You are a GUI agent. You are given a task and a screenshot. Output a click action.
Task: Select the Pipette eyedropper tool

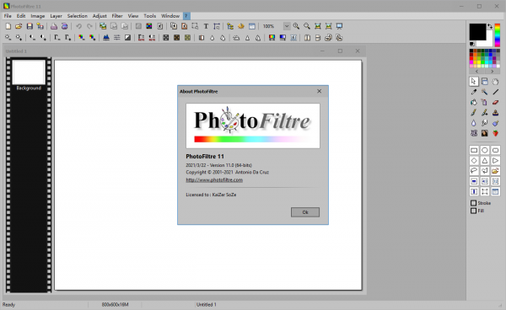click(x=473, y=92)
